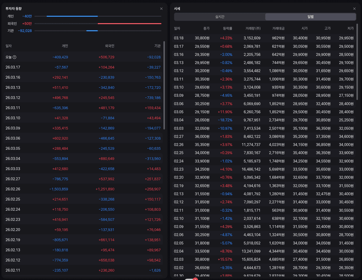Select the volume 15,605,824
The height and width of the screenshot is (280, 362).
251,259
